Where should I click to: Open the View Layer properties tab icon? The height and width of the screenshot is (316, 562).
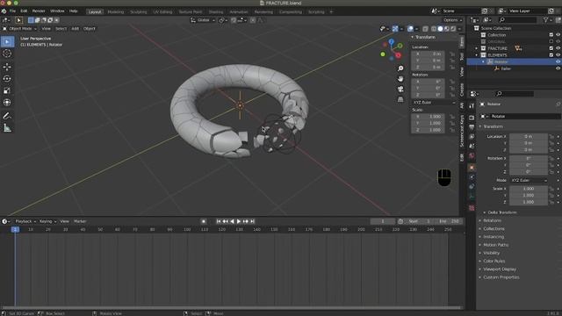point(472,137)
